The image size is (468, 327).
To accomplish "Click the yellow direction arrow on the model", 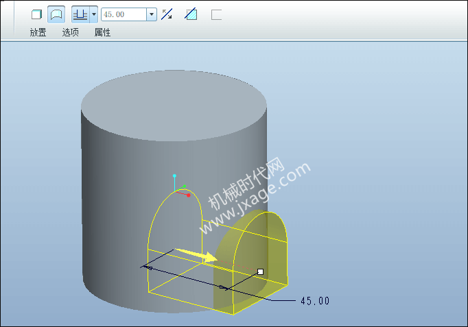I will (196, 255).
